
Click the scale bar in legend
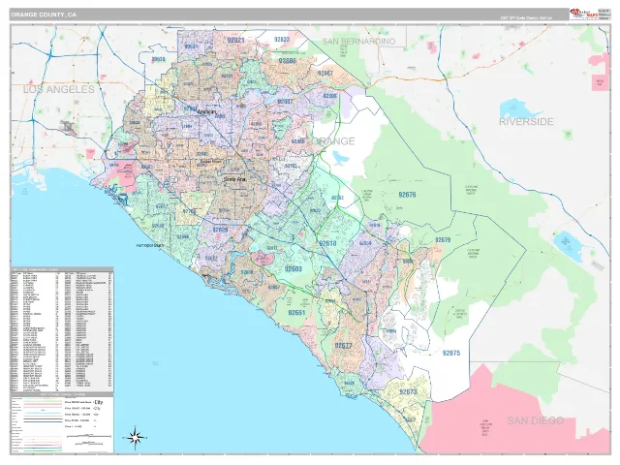[x=89, y=437]
